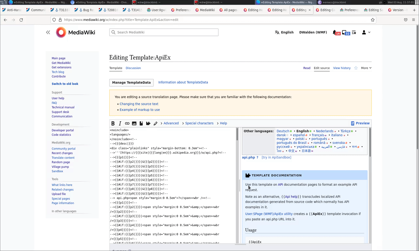Expand the Help toolbar section
The image size is (419, 251).
pyautogui.click(x=222, y=123)
